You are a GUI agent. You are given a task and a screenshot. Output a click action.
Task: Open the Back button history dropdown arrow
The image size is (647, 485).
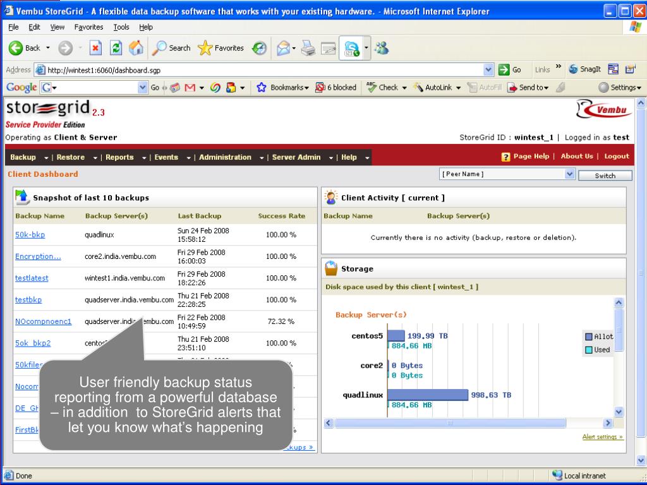pos(48,48)
